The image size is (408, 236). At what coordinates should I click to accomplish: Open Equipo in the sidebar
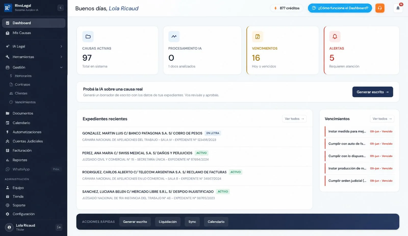click(x=34, y=188)
